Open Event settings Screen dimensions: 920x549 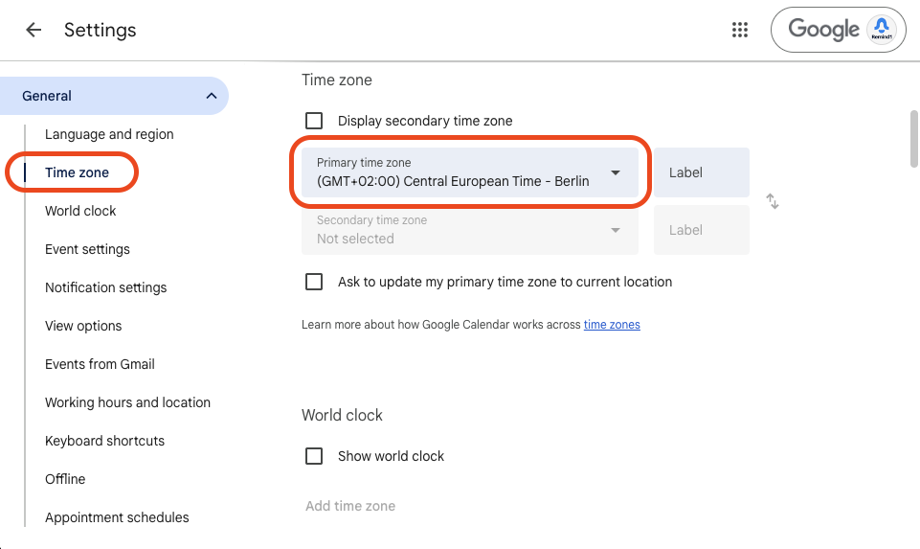pos(87,249)
